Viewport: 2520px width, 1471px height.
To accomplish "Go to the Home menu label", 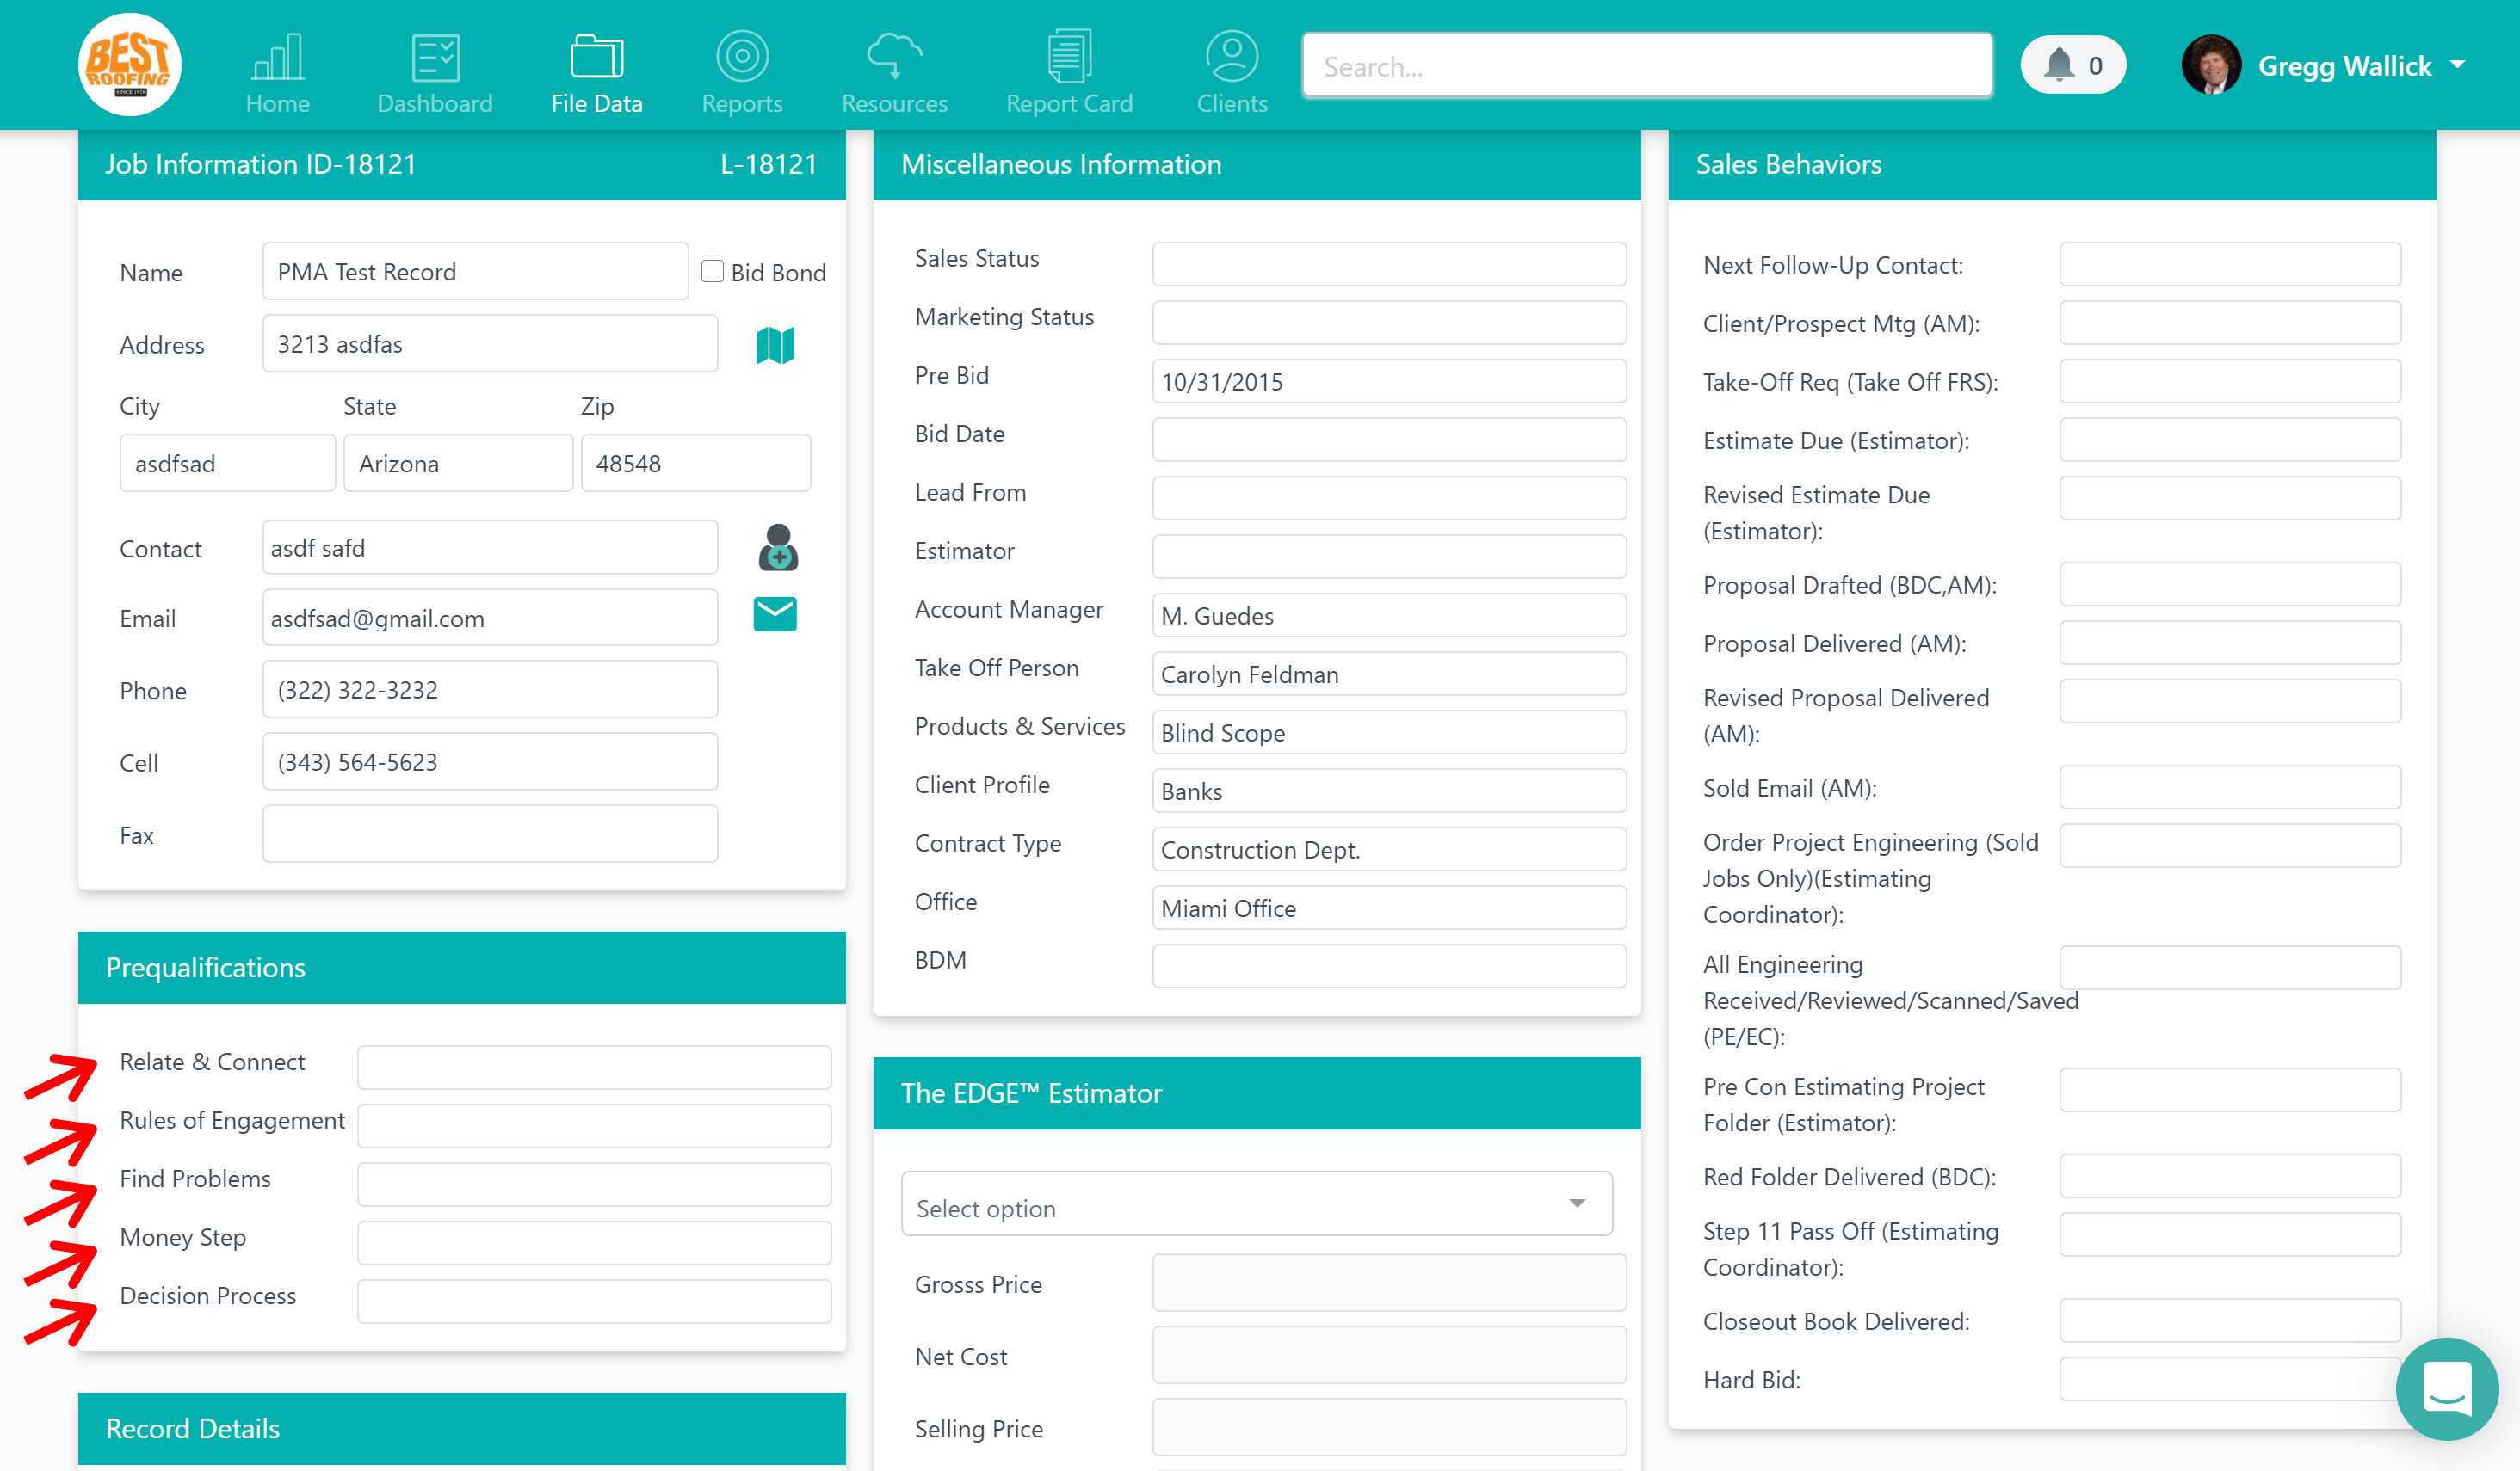I will coord(278,103).
